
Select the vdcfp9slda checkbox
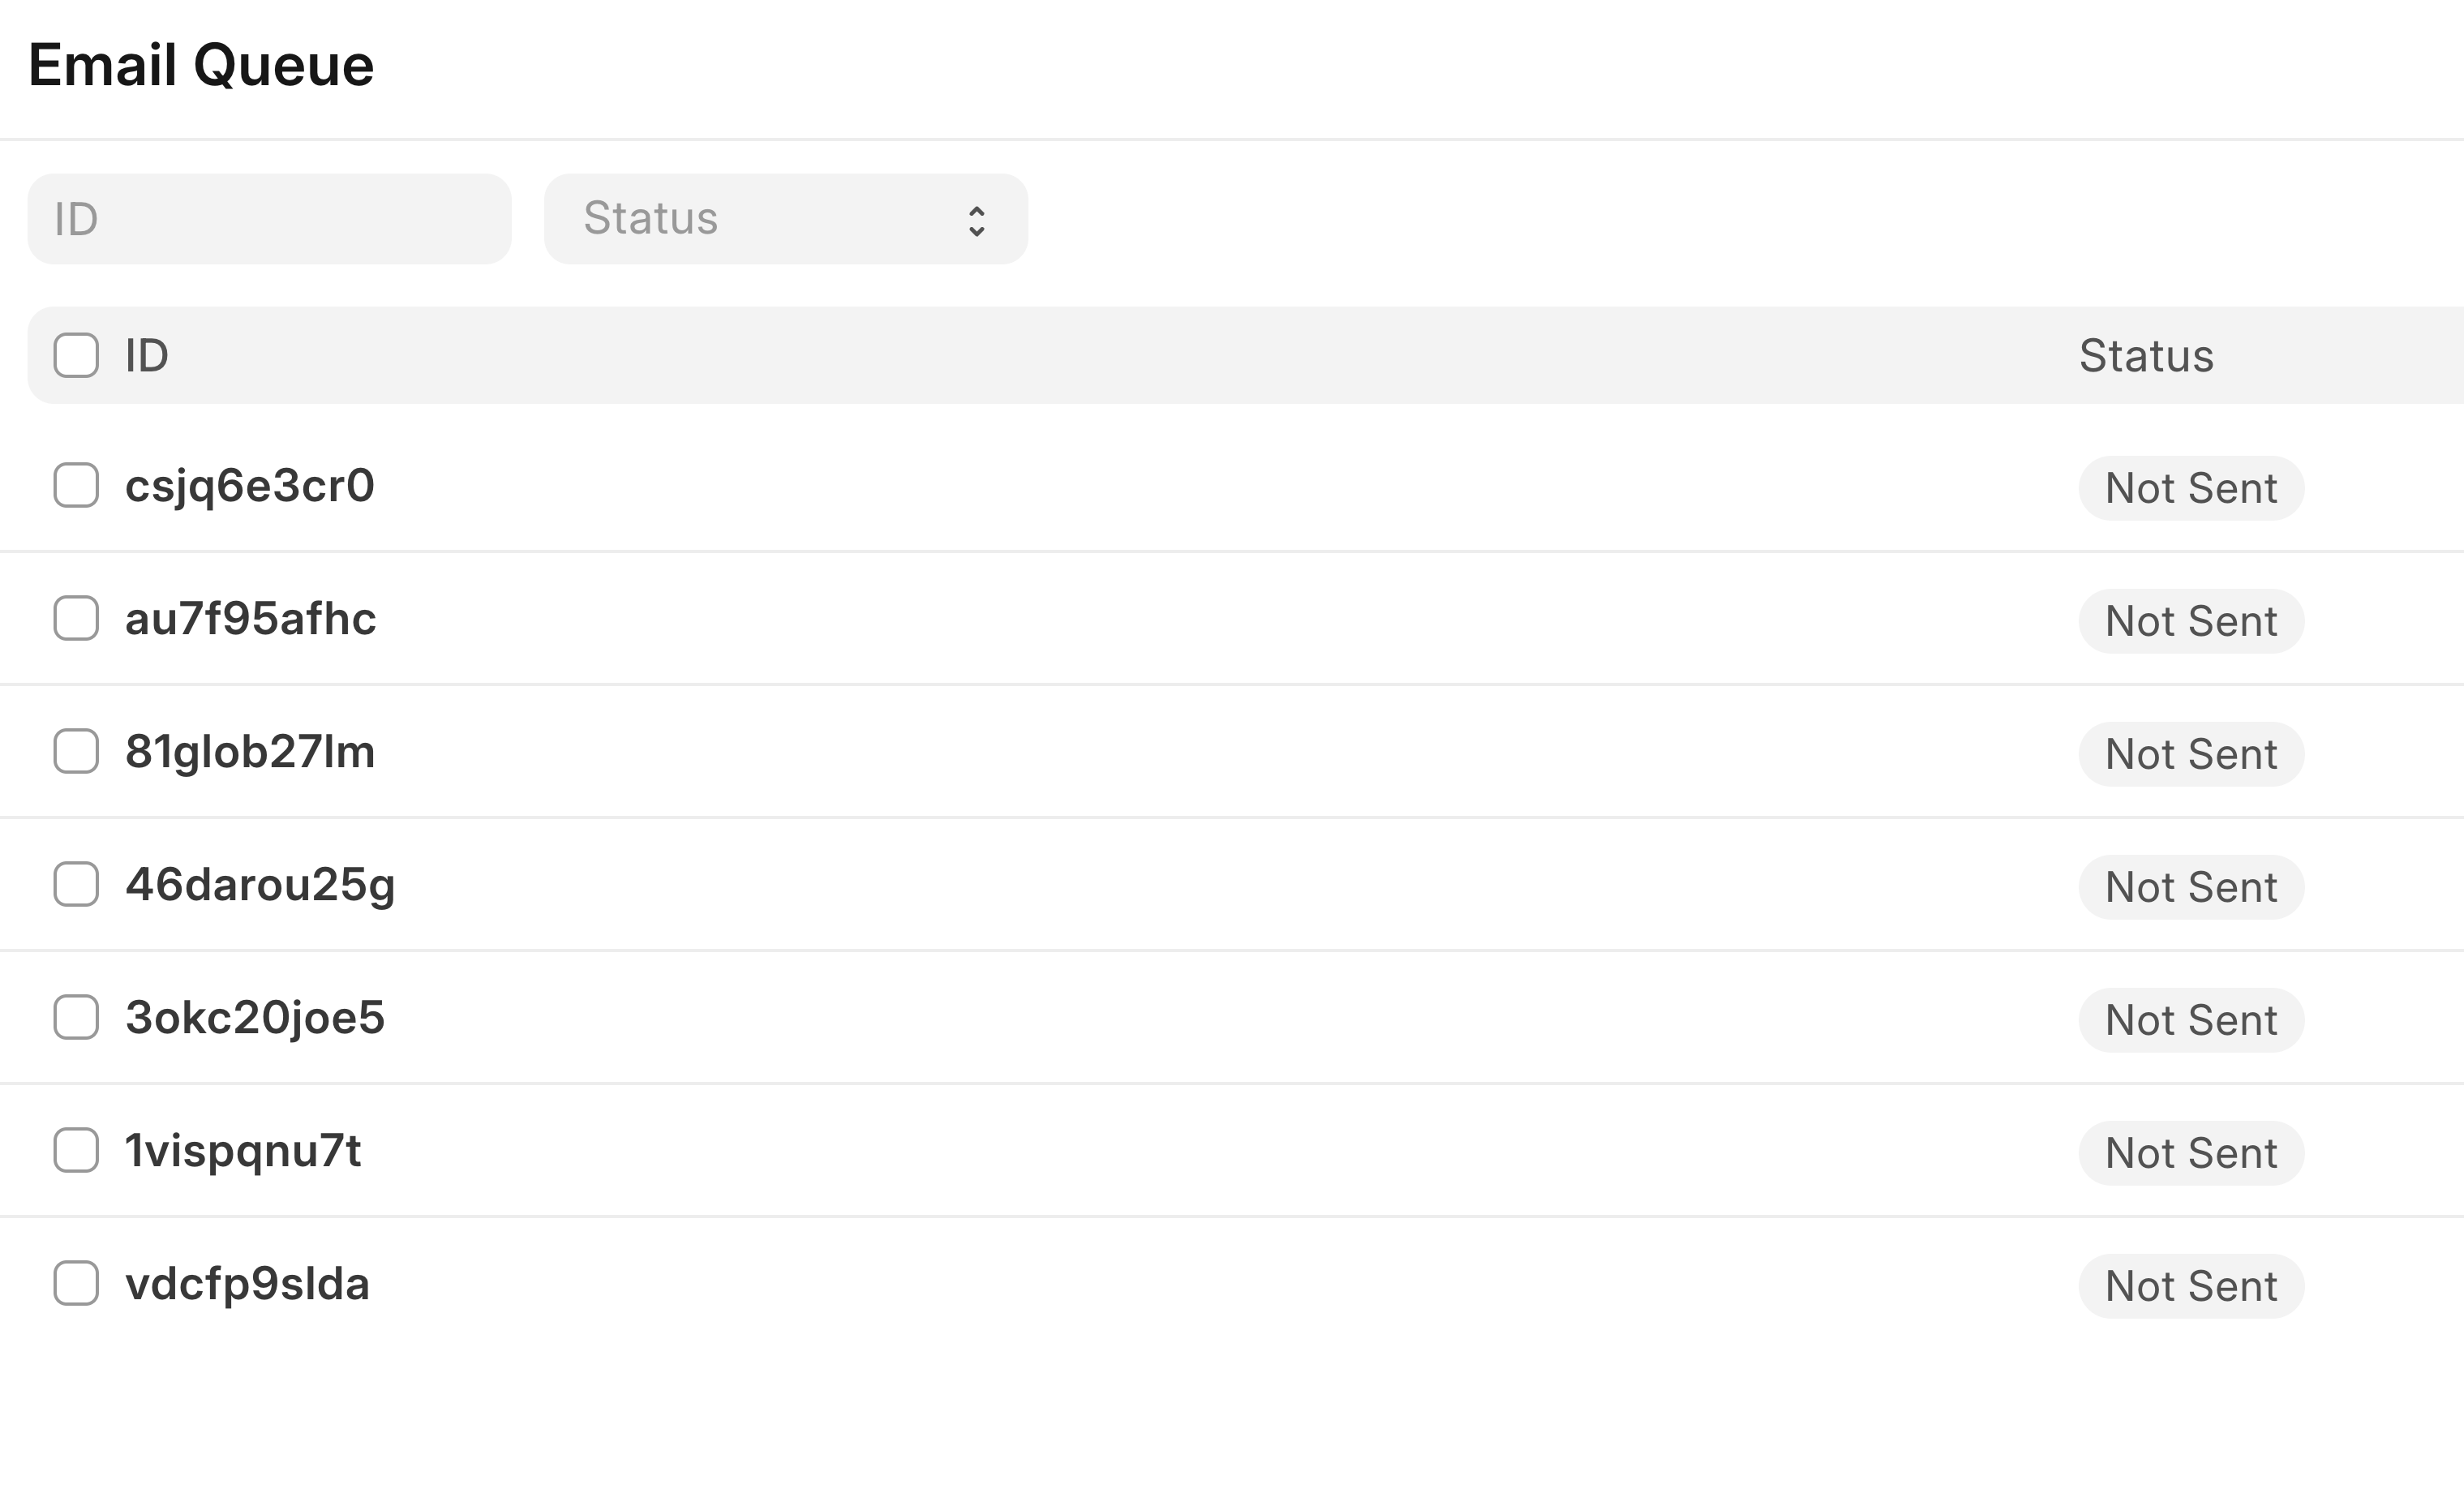tap(77, 1284)
